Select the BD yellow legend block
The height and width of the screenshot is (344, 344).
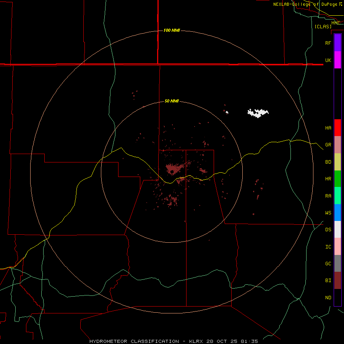[x=338, y=162]
